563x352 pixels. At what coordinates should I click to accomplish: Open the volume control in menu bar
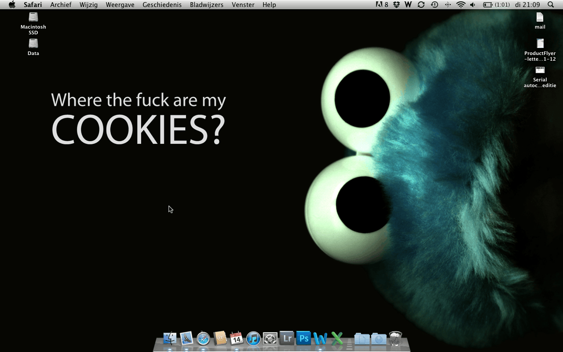(473, 5)
